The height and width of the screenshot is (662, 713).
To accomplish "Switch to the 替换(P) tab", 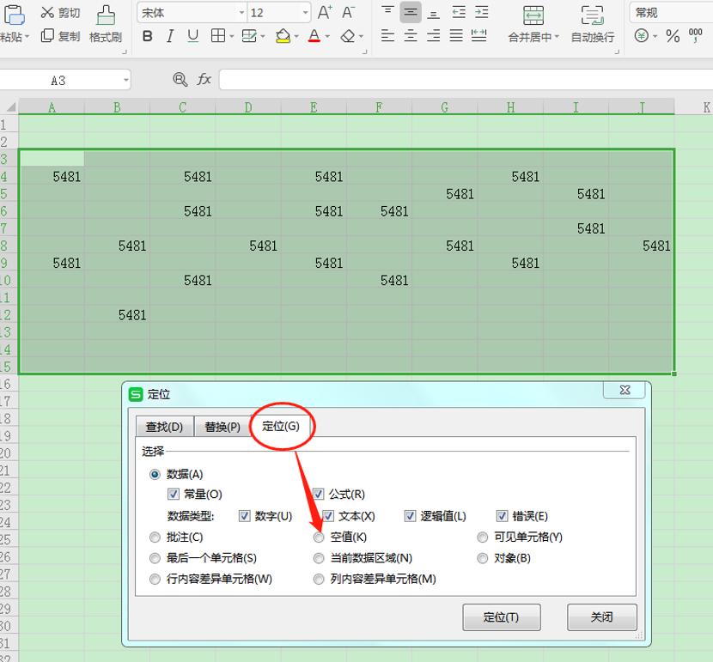I will 222,427.
